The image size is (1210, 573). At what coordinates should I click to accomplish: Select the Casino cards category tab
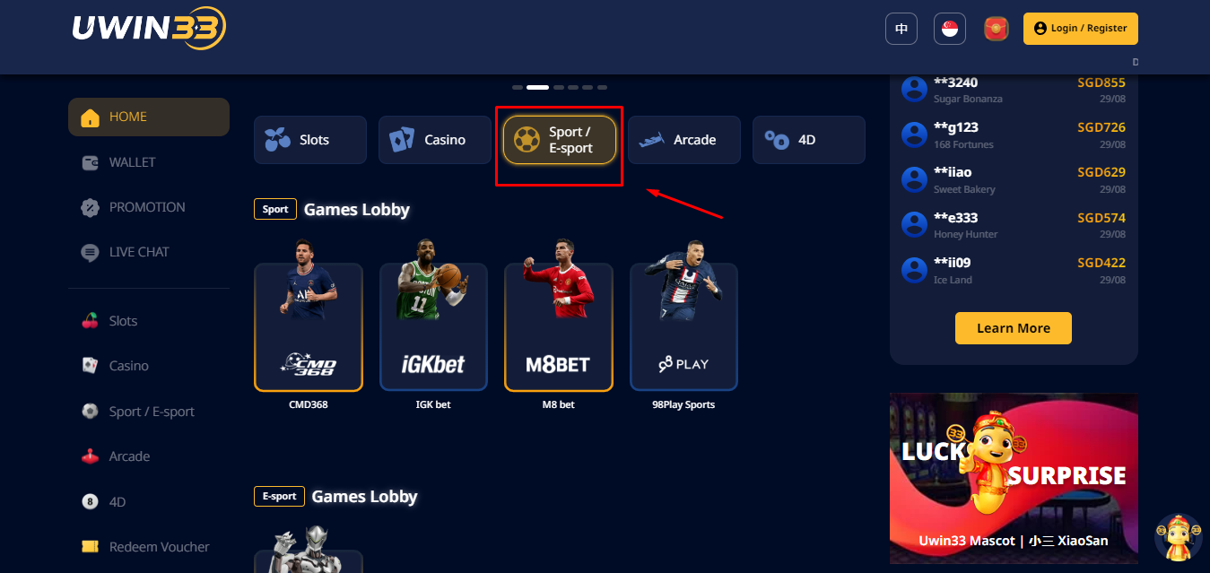pos(434,140)
